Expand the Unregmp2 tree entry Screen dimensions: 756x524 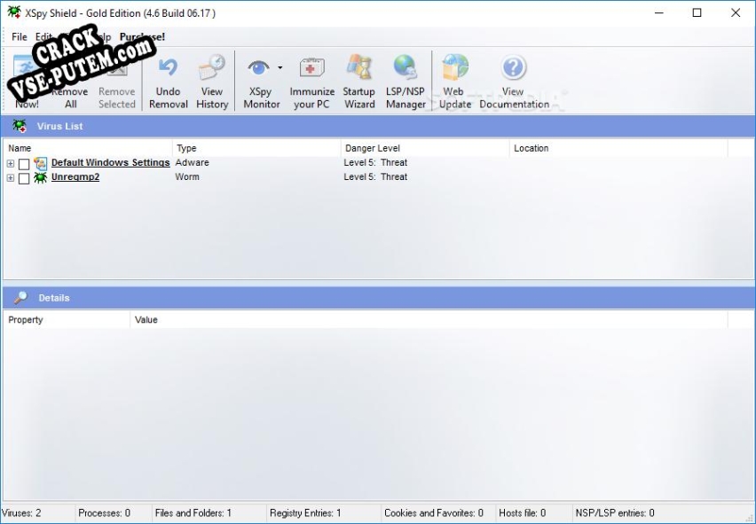pyautogui.click(x=10, y=178)
